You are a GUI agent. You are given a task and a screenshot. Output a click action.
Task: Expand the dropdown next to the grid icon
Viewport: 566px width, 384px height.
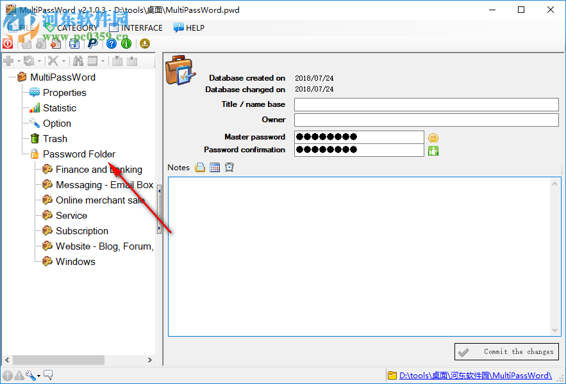pos(103,61)
